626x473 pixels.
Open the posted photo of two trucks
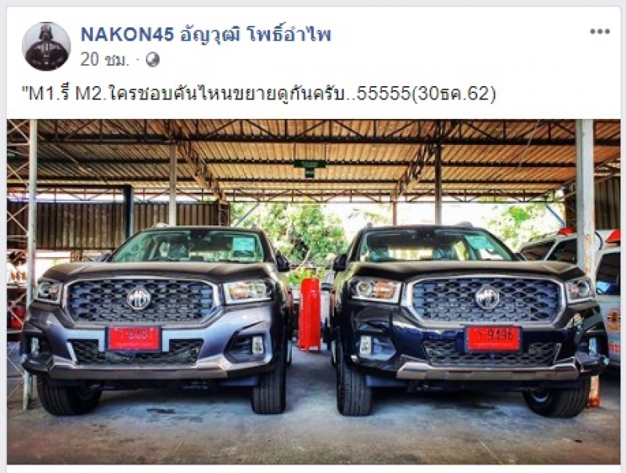tap(314, 291)
